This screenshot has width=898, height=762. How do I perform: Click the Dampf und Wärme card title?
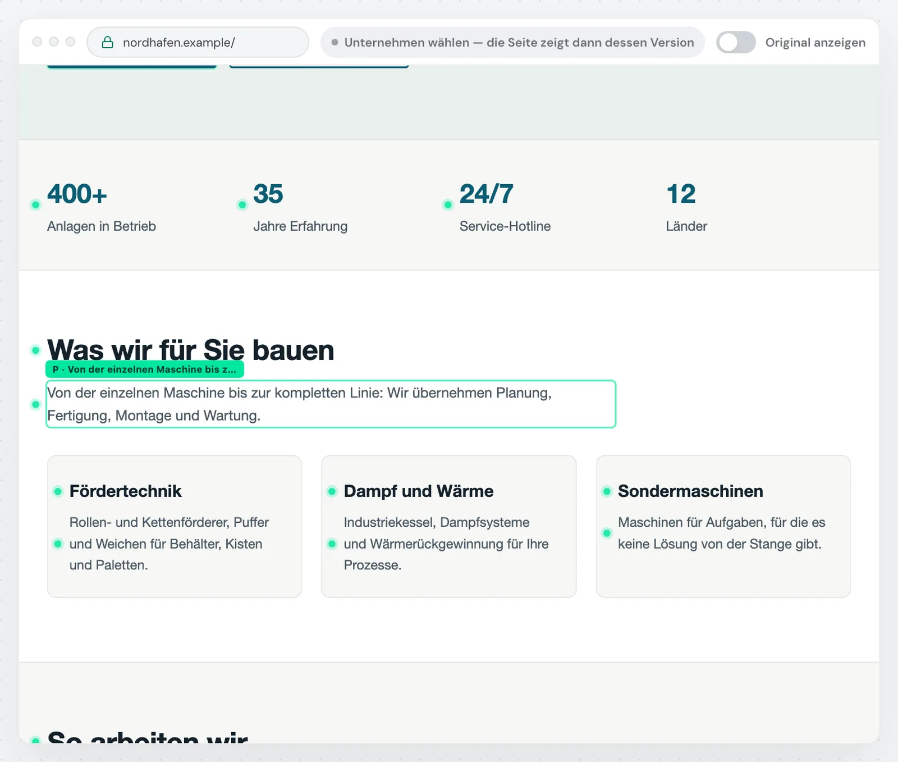click(419, 491)
